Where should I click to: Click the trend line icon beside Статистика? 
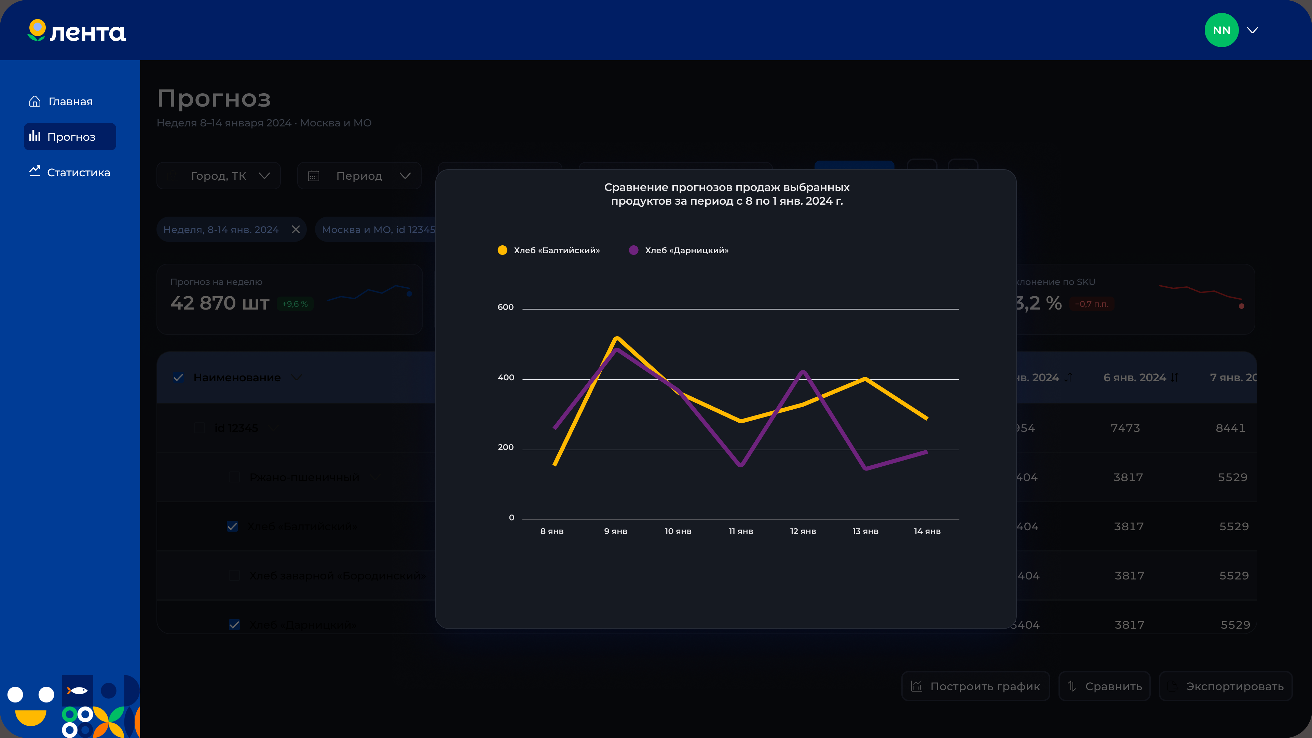35,172
